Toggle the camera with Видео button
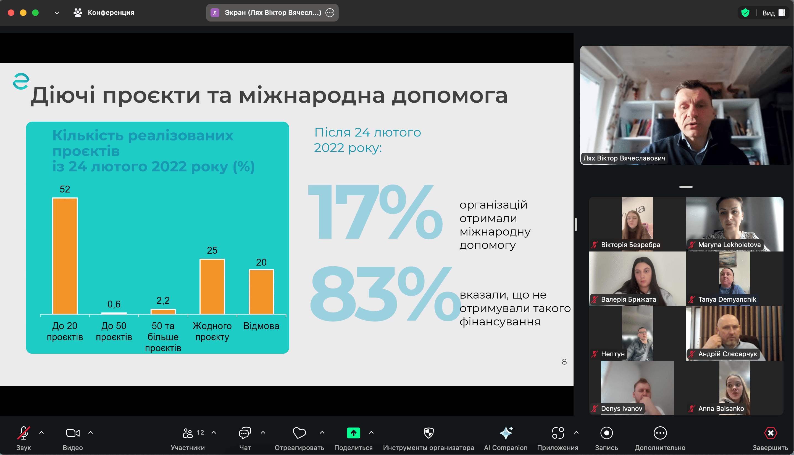The height and width of the screenshot is (455, 794). click(x=73, y=433)
